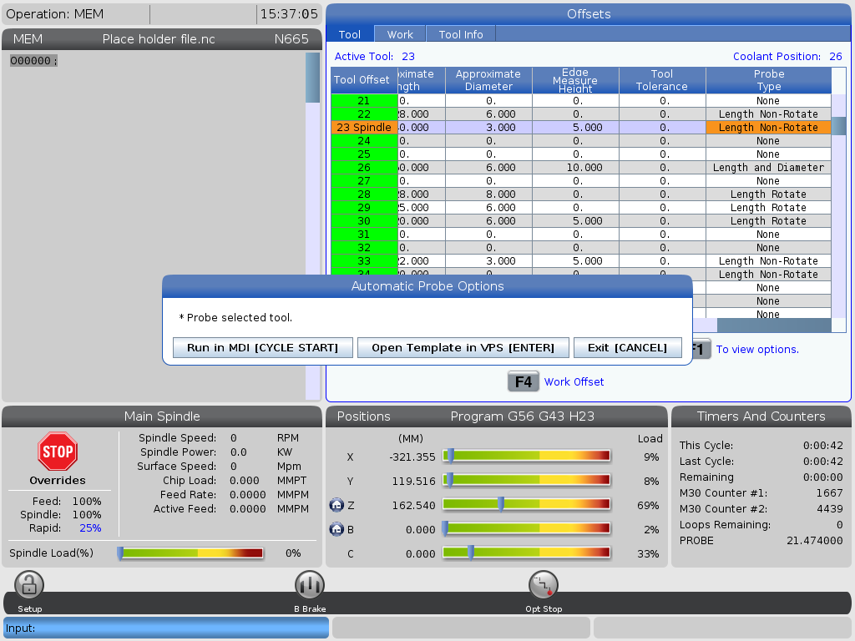
Task: Open the Tool Info tab
Action: coord(461,34)
